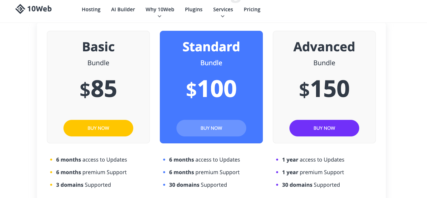Click the $150 Advanced price

point(324,89)
